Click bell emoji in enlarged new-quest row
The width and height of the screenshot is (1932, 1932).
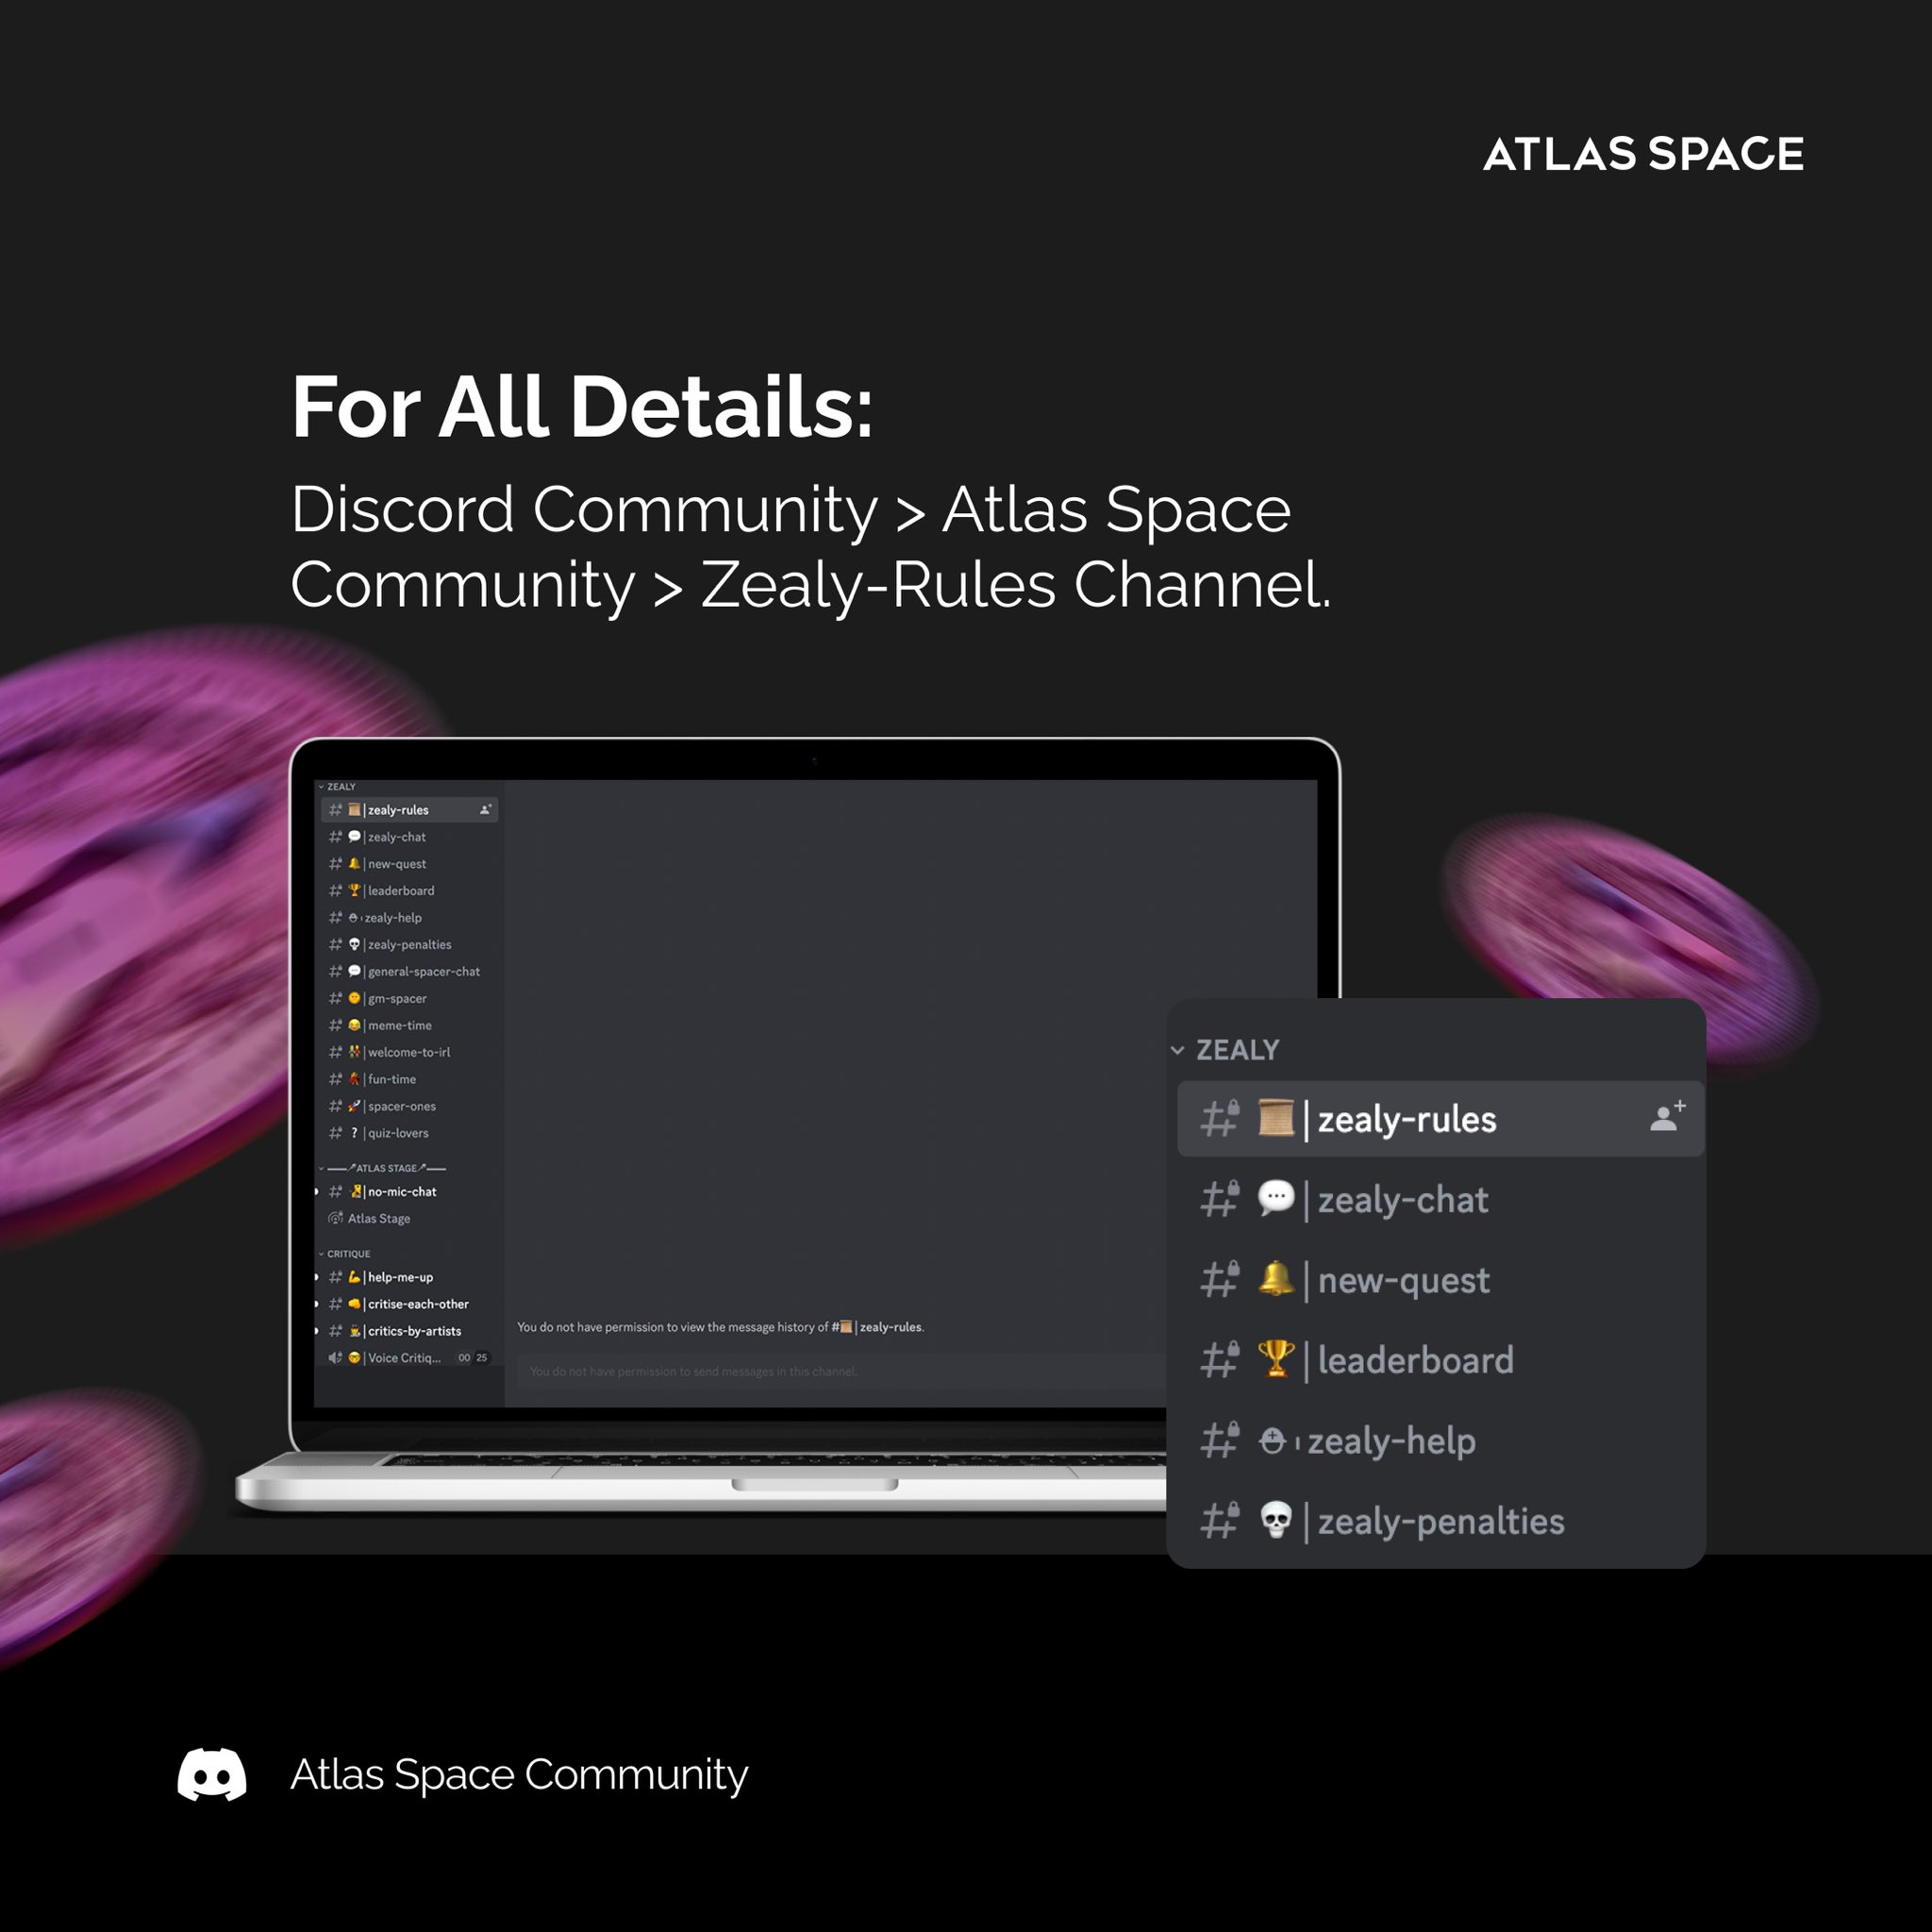[1275, 1279]
